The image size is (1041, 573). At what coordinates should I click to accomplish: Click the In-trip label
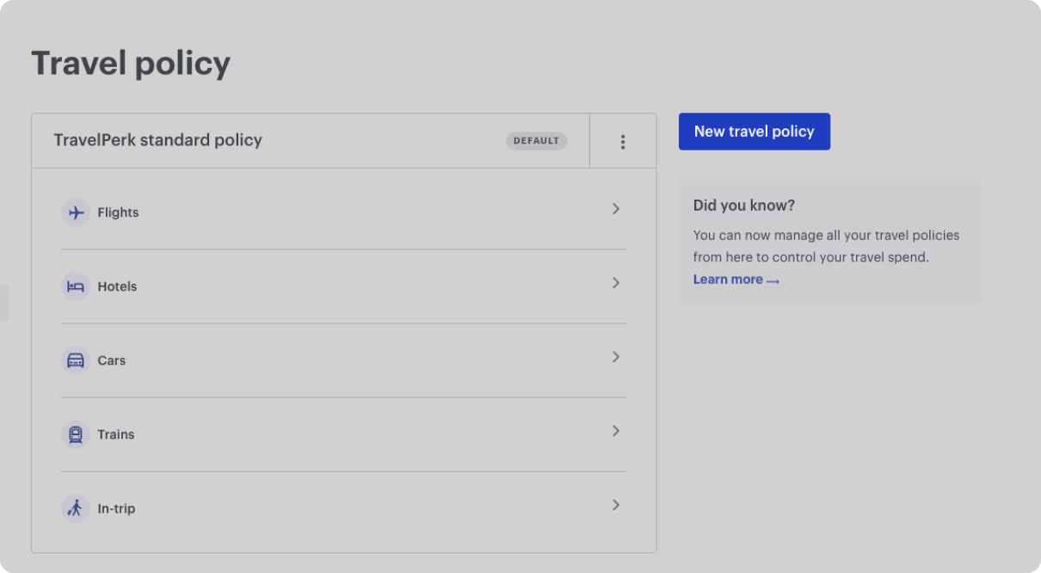click(x=116, y=508)
